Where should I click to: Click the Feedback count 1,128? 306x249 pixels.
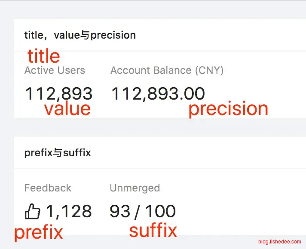(x=69, y=211)
